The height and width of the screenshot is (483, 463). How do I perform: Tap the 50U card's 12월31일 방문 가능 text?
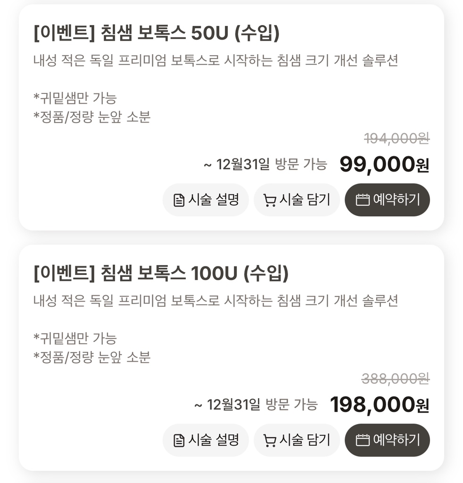[265, 165]
